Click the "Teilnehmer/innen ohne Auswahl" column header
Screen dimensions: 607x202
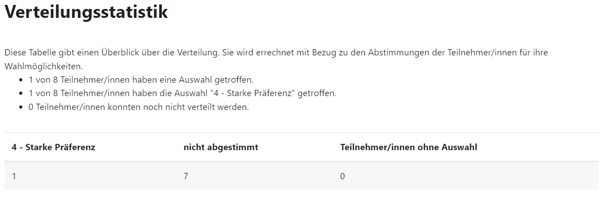point(408,147)
